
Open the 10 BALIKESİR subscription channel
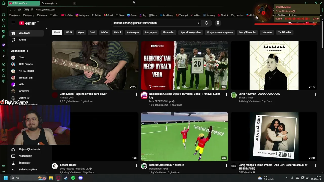[26, 71]
